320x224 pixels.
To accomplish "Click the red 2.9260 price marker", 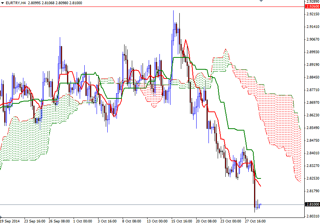I will (313, 7).
